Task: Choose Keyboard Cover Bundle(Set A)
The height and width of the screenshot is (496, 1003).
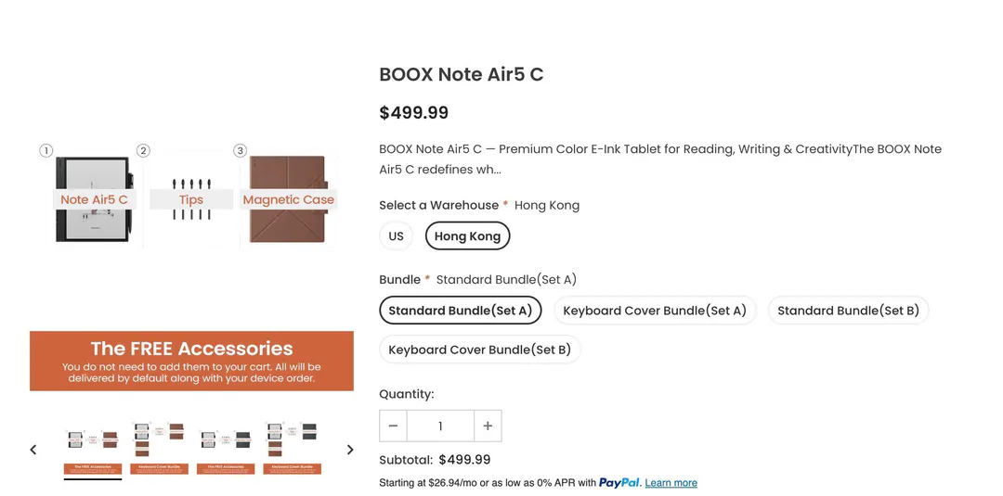Action: point(655,311)
